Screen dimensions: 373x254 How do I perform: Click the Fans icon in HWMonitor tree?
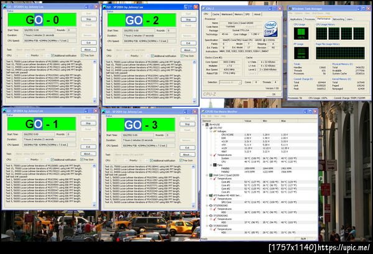tap(214, 165)
